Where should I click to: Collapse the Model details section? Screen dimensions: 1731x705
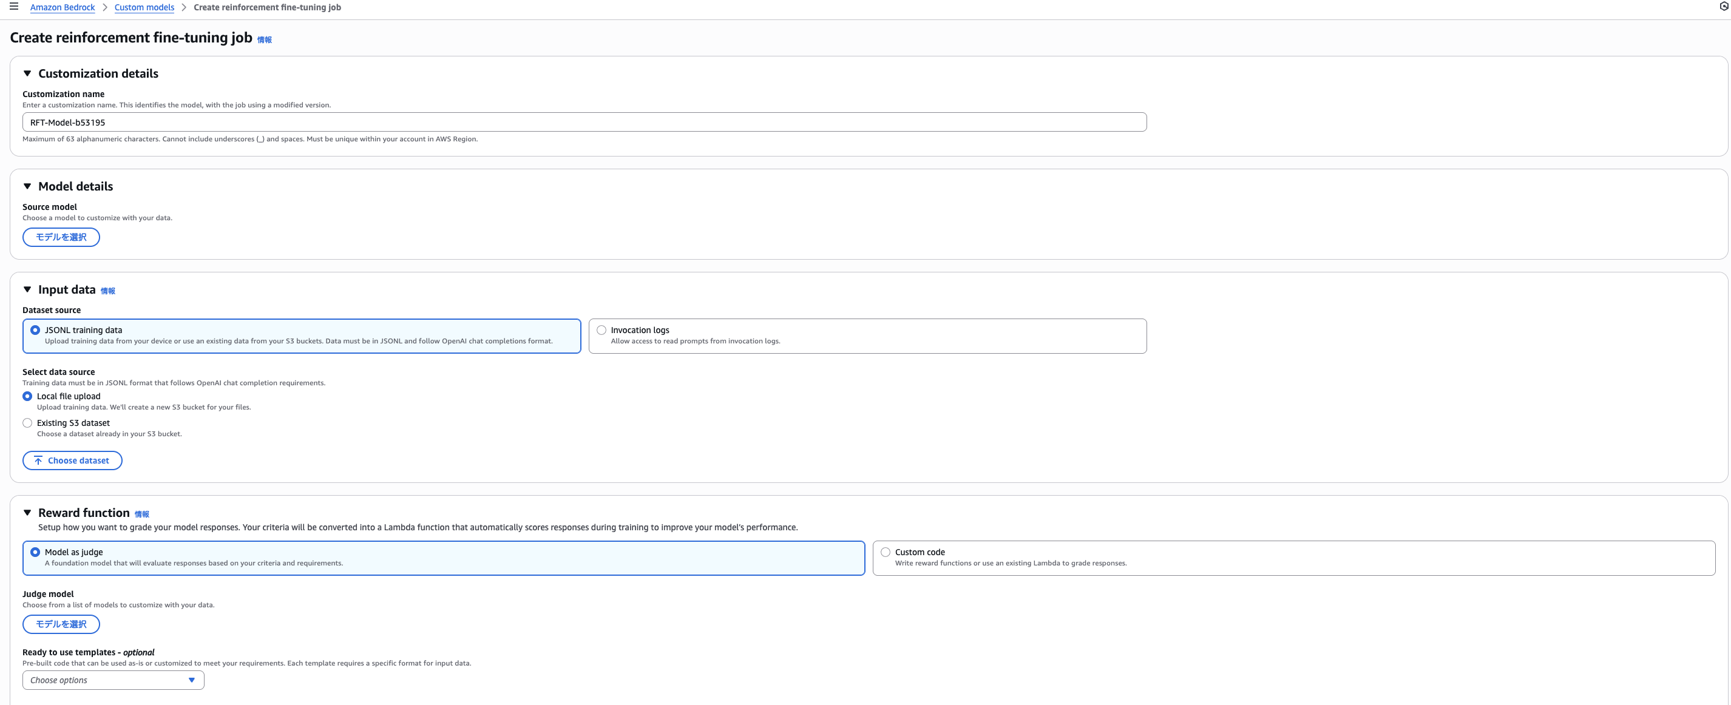click(x=27, y=187)
